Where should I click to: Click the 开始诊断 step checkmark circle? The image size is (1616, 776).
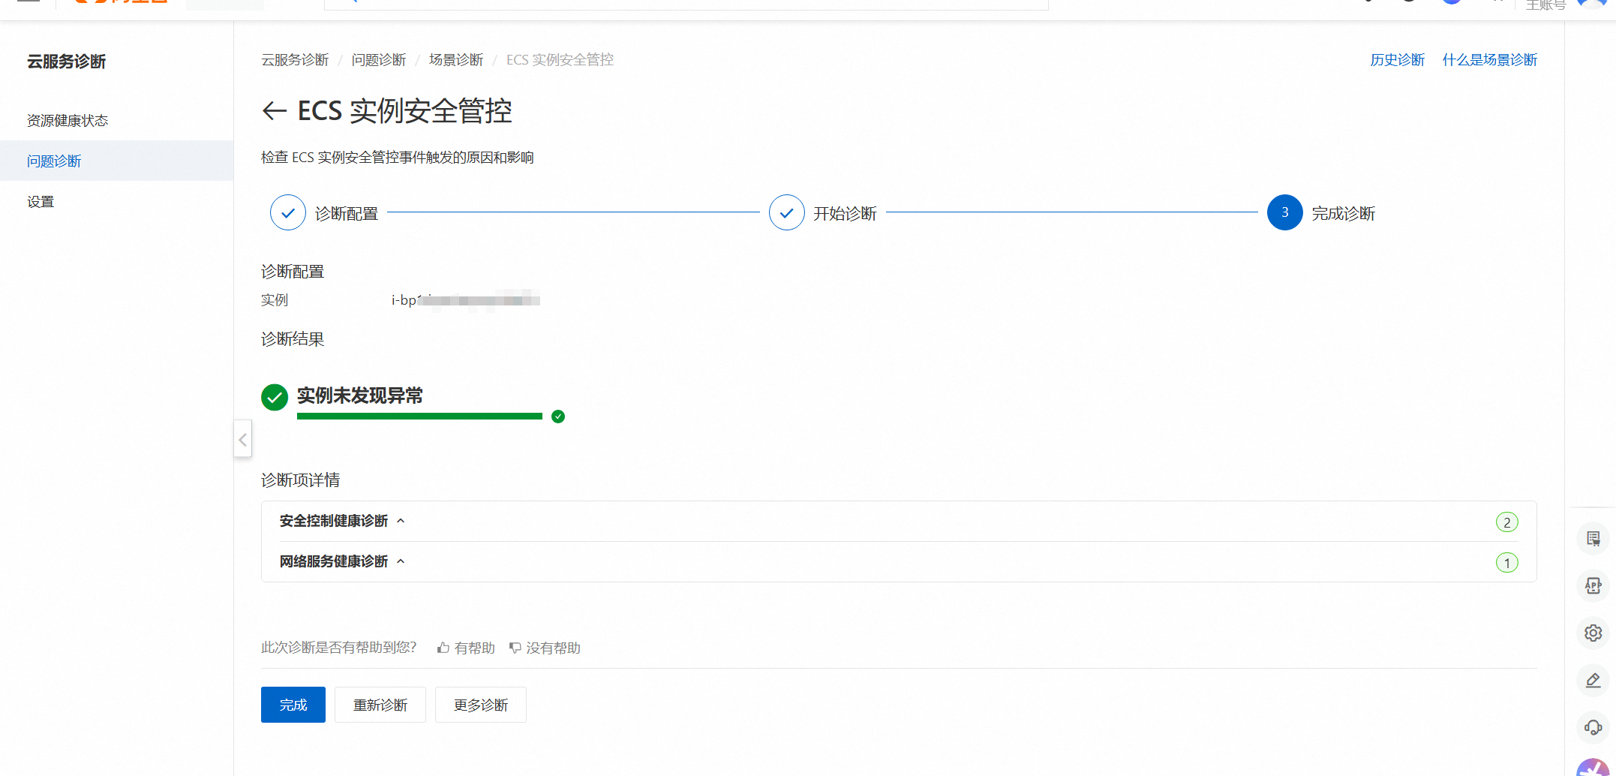[x=787, y=212]
